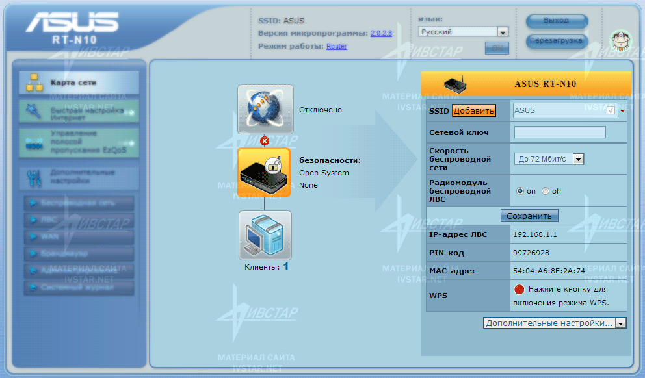Click the help character avatar icon
This screenshot has height=378, width=645.
click(x=621, y=40)
